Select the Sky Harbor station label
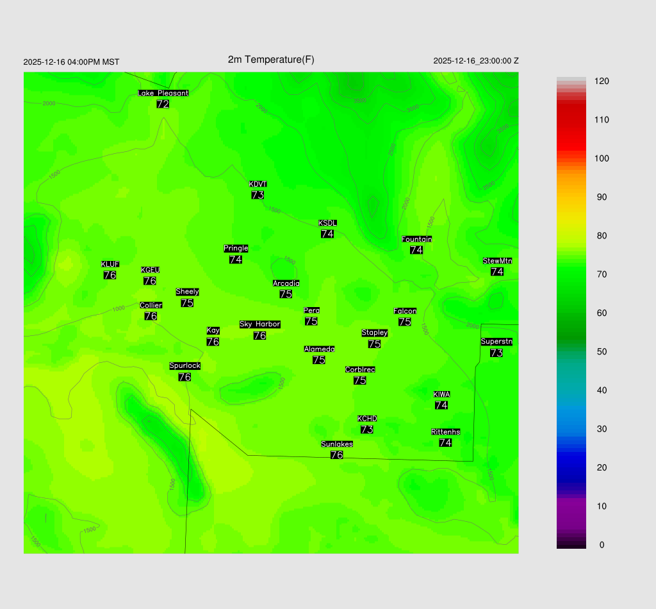 [259, 324]
